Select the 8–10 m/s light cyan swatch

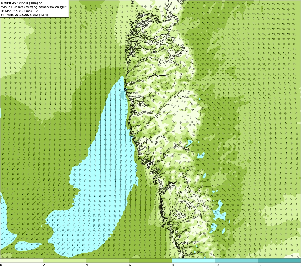click(x=194, y=260)
